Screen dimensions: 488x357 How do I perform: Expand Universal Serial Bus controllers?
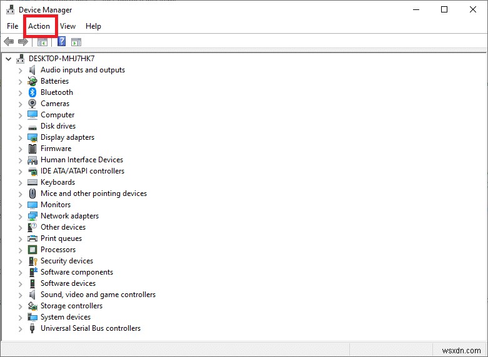[x=20, y=329]
